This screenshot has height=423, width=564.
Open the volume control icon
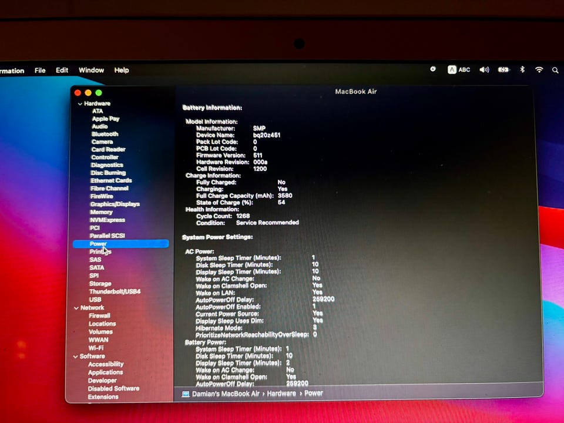(484, 70)
